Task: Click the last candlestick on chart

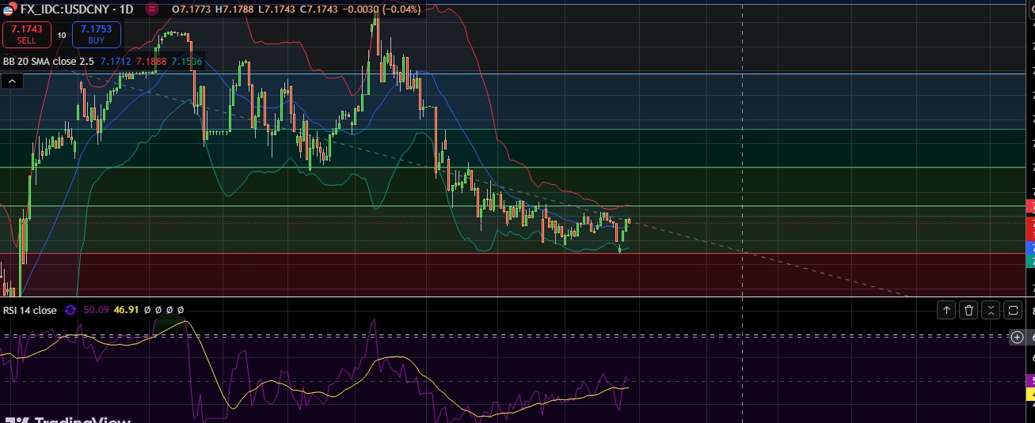Action: coord(629,221)
